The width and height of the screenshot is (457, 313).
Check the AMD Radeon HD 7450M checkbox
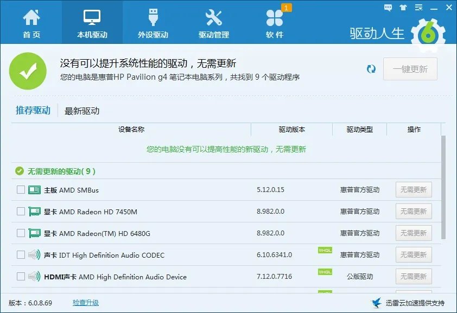coord(21,212)
